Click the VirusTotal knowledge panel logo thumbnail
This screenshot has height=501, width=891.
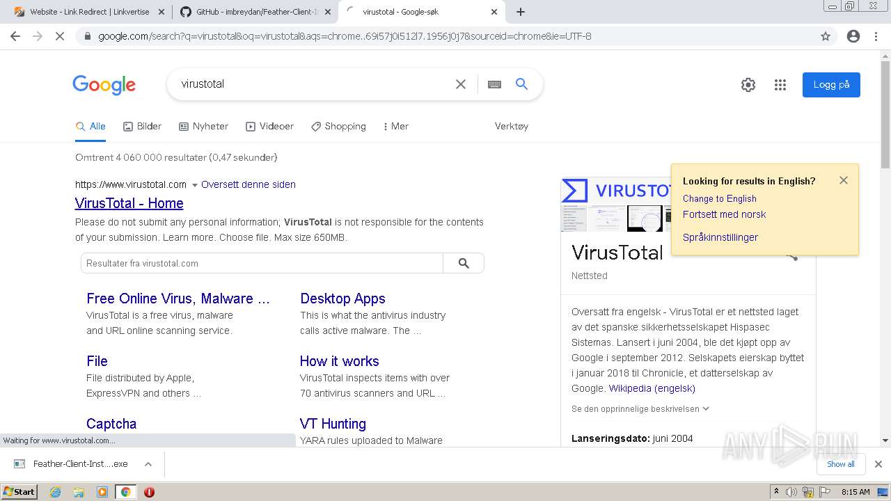615,191
